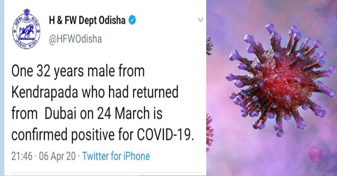Open the H & FW Dept Odisha profile name
Viewport: 337px width, 176px height.
87,21
